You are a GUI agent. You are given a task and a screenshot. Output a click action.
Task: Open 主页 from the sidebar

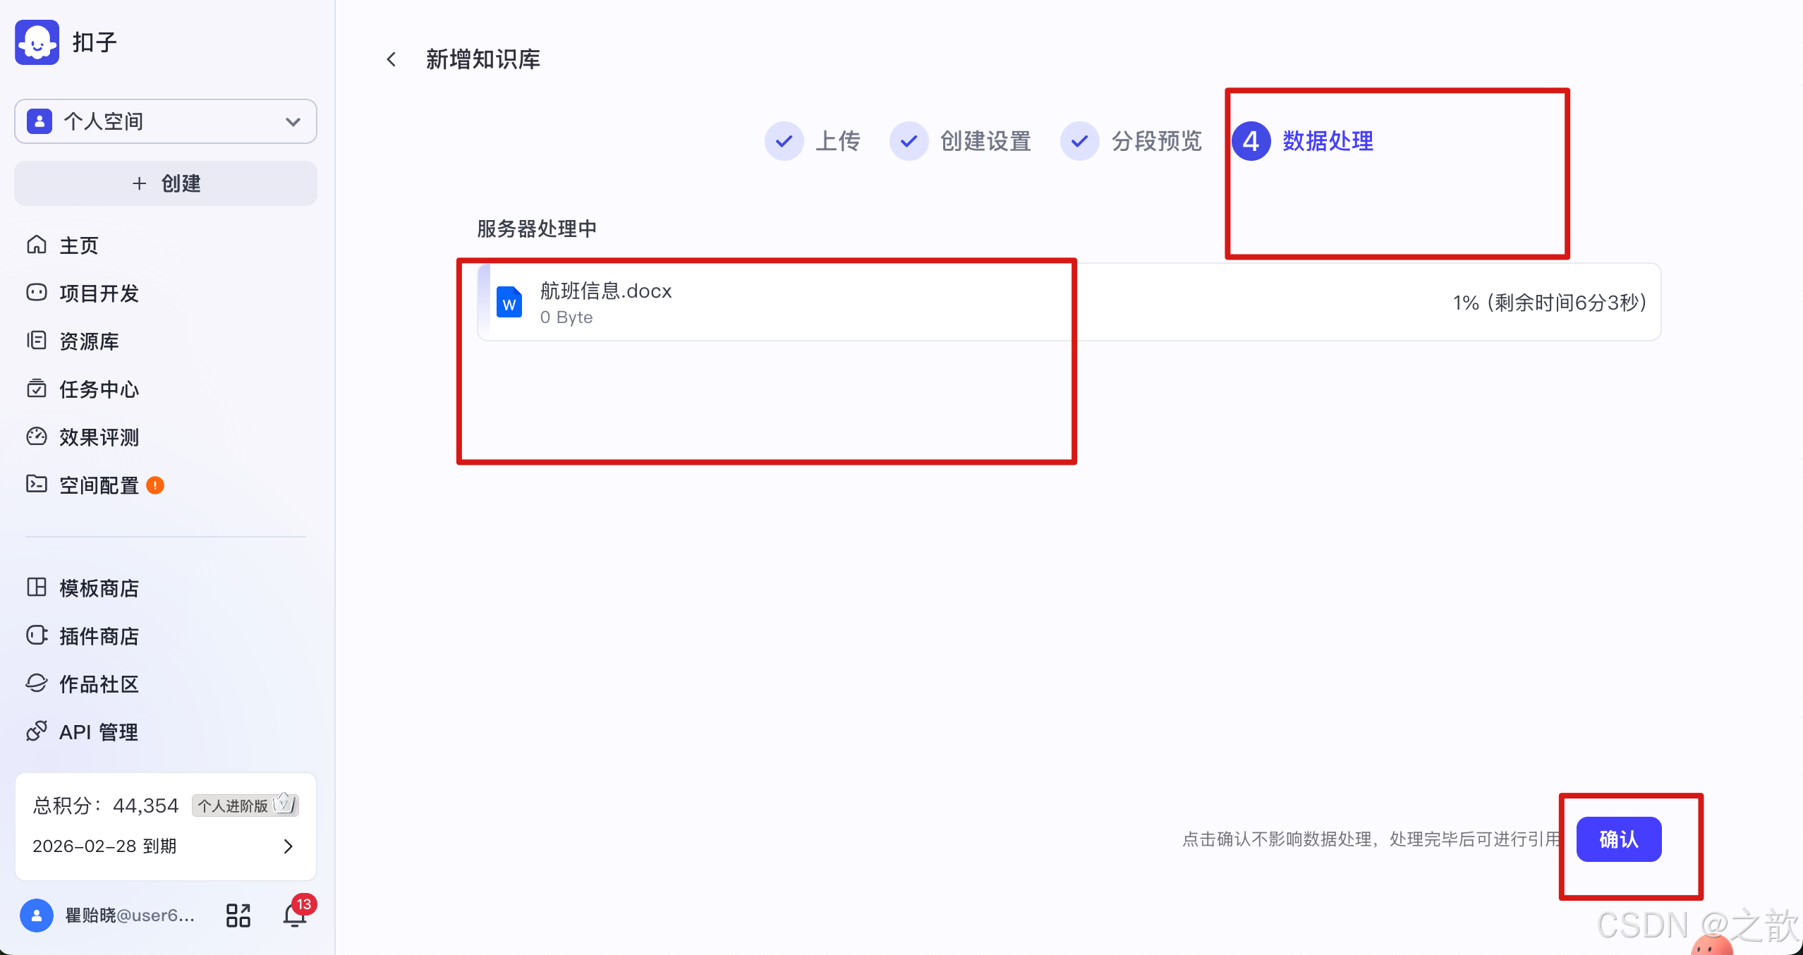(x=78, y=245)
